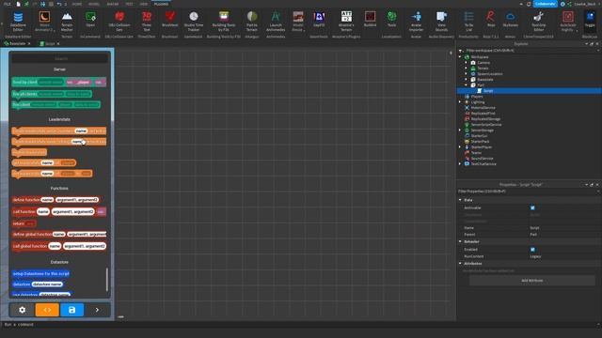Click the Part to Terrain plugin icon
602x338 pixels.
252,21
